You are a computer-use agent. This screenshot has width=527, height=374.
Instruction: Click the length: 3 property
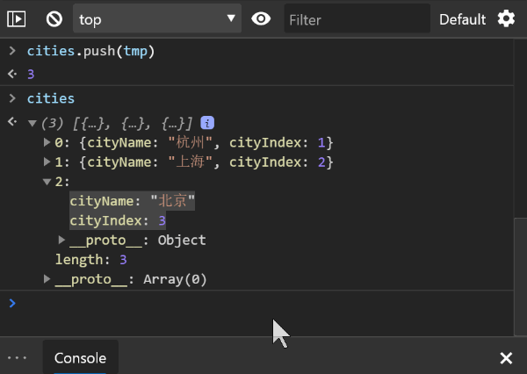(x=91, y=259)
